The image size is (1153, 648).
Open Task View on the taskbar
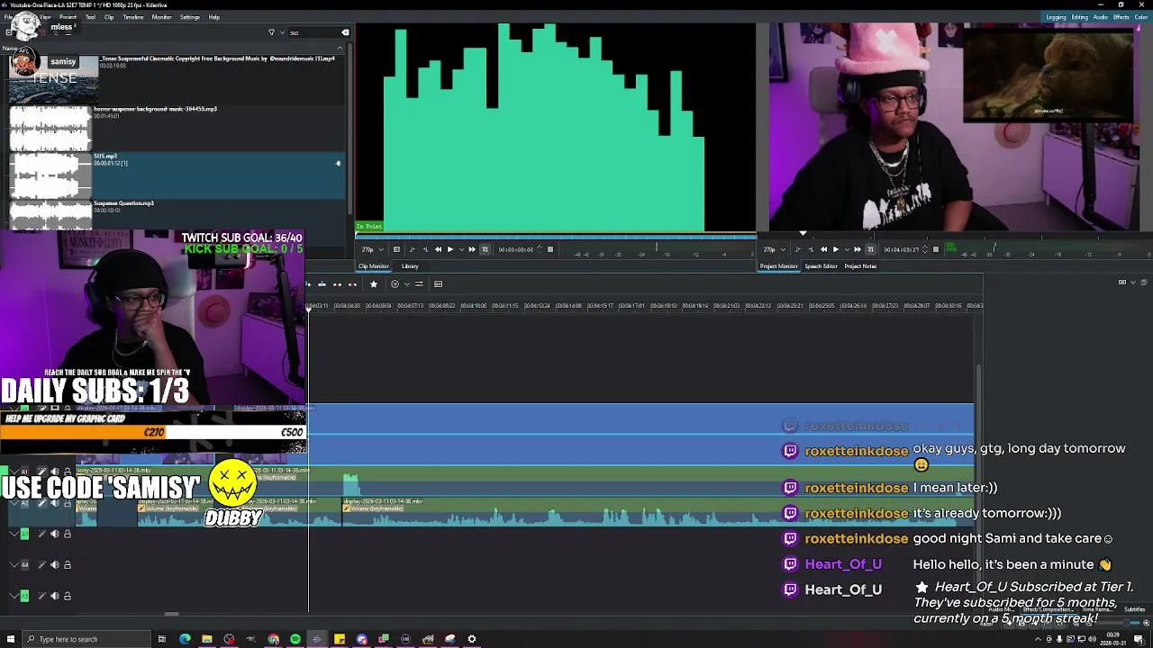point(162,639)
